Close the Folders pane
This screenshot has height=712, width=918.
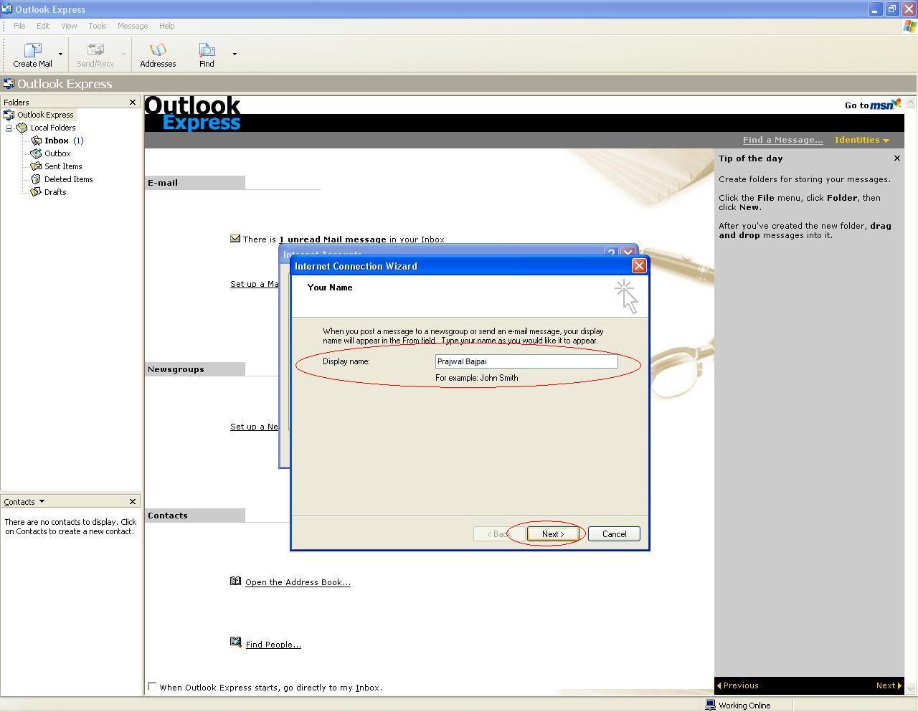pyautogui.click(x=132, y=103)
